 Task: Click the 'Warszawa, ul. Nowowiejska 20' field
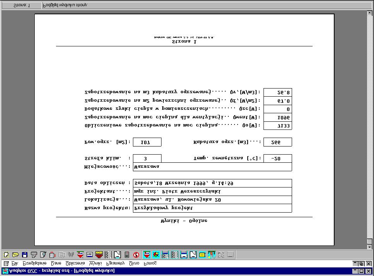pos(212,200)
